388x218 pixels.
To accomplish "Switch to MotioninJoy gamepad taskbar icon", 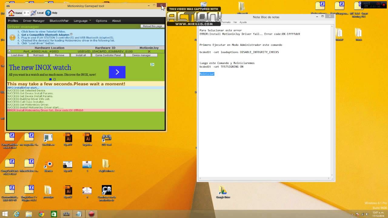I will click(x=66, y=214).
